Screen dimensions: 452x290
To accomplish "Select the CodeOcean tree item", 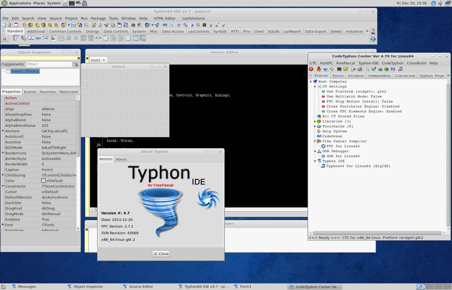I will tap(332, 136).
